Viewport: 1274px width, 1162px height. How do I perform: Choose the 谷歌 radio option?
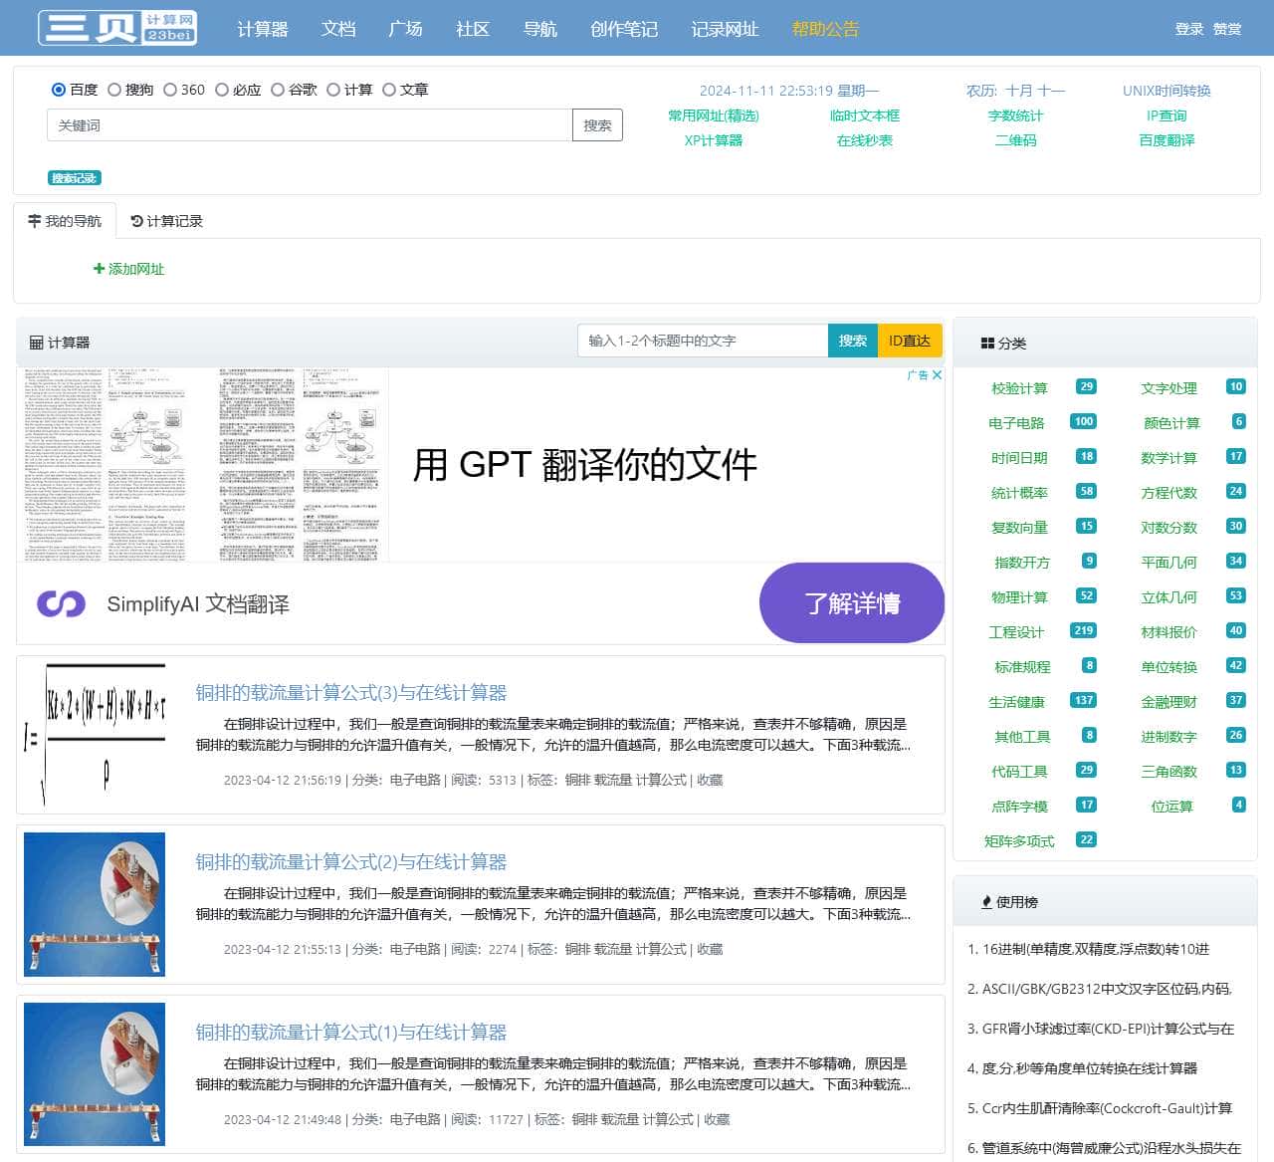click(x=278, y=90)
